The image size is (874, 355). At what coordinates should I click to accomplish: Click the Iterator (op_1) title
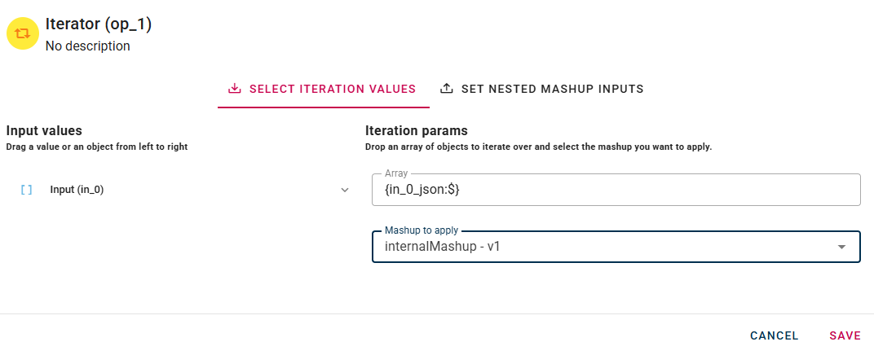pyautogui.click(x=99, y=24)
